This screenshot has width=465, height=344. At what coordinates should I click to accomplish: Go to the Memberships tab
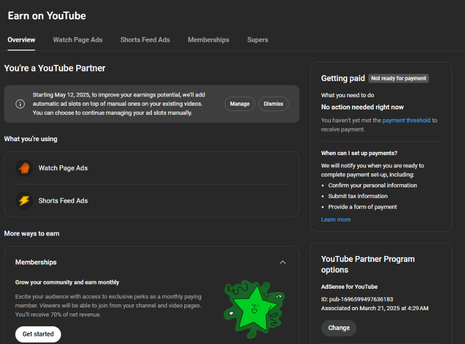(x=208, y=40)
